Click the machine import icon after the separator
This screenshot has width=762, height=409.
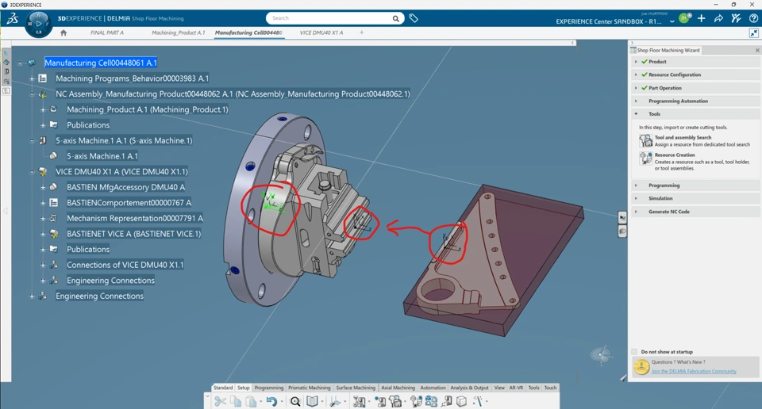(x=359, y=401)
